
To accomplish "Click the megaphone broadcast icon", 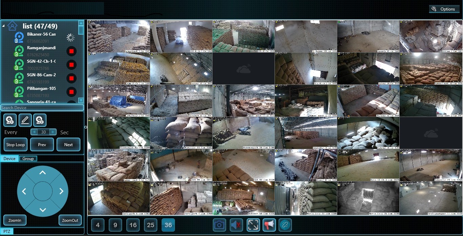I will (269, 225).
